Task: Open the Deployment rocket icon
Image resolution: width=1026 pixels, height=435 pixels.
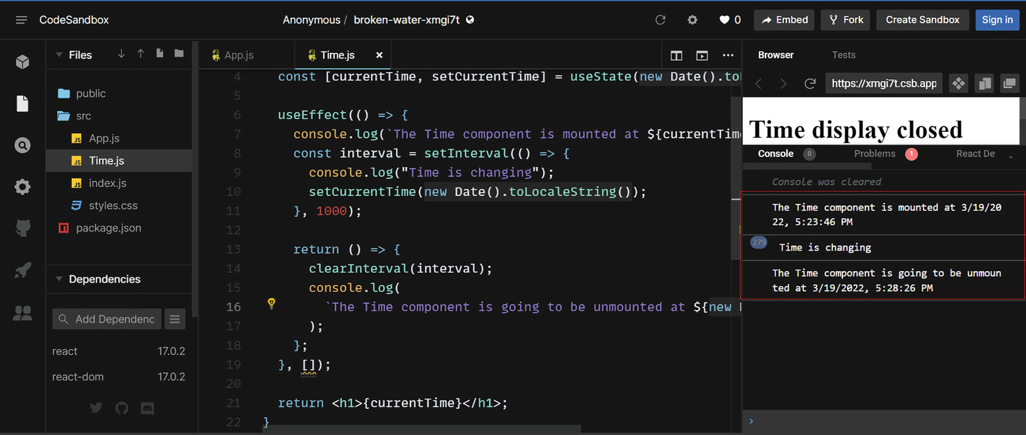Action: [x=23, y=270]
